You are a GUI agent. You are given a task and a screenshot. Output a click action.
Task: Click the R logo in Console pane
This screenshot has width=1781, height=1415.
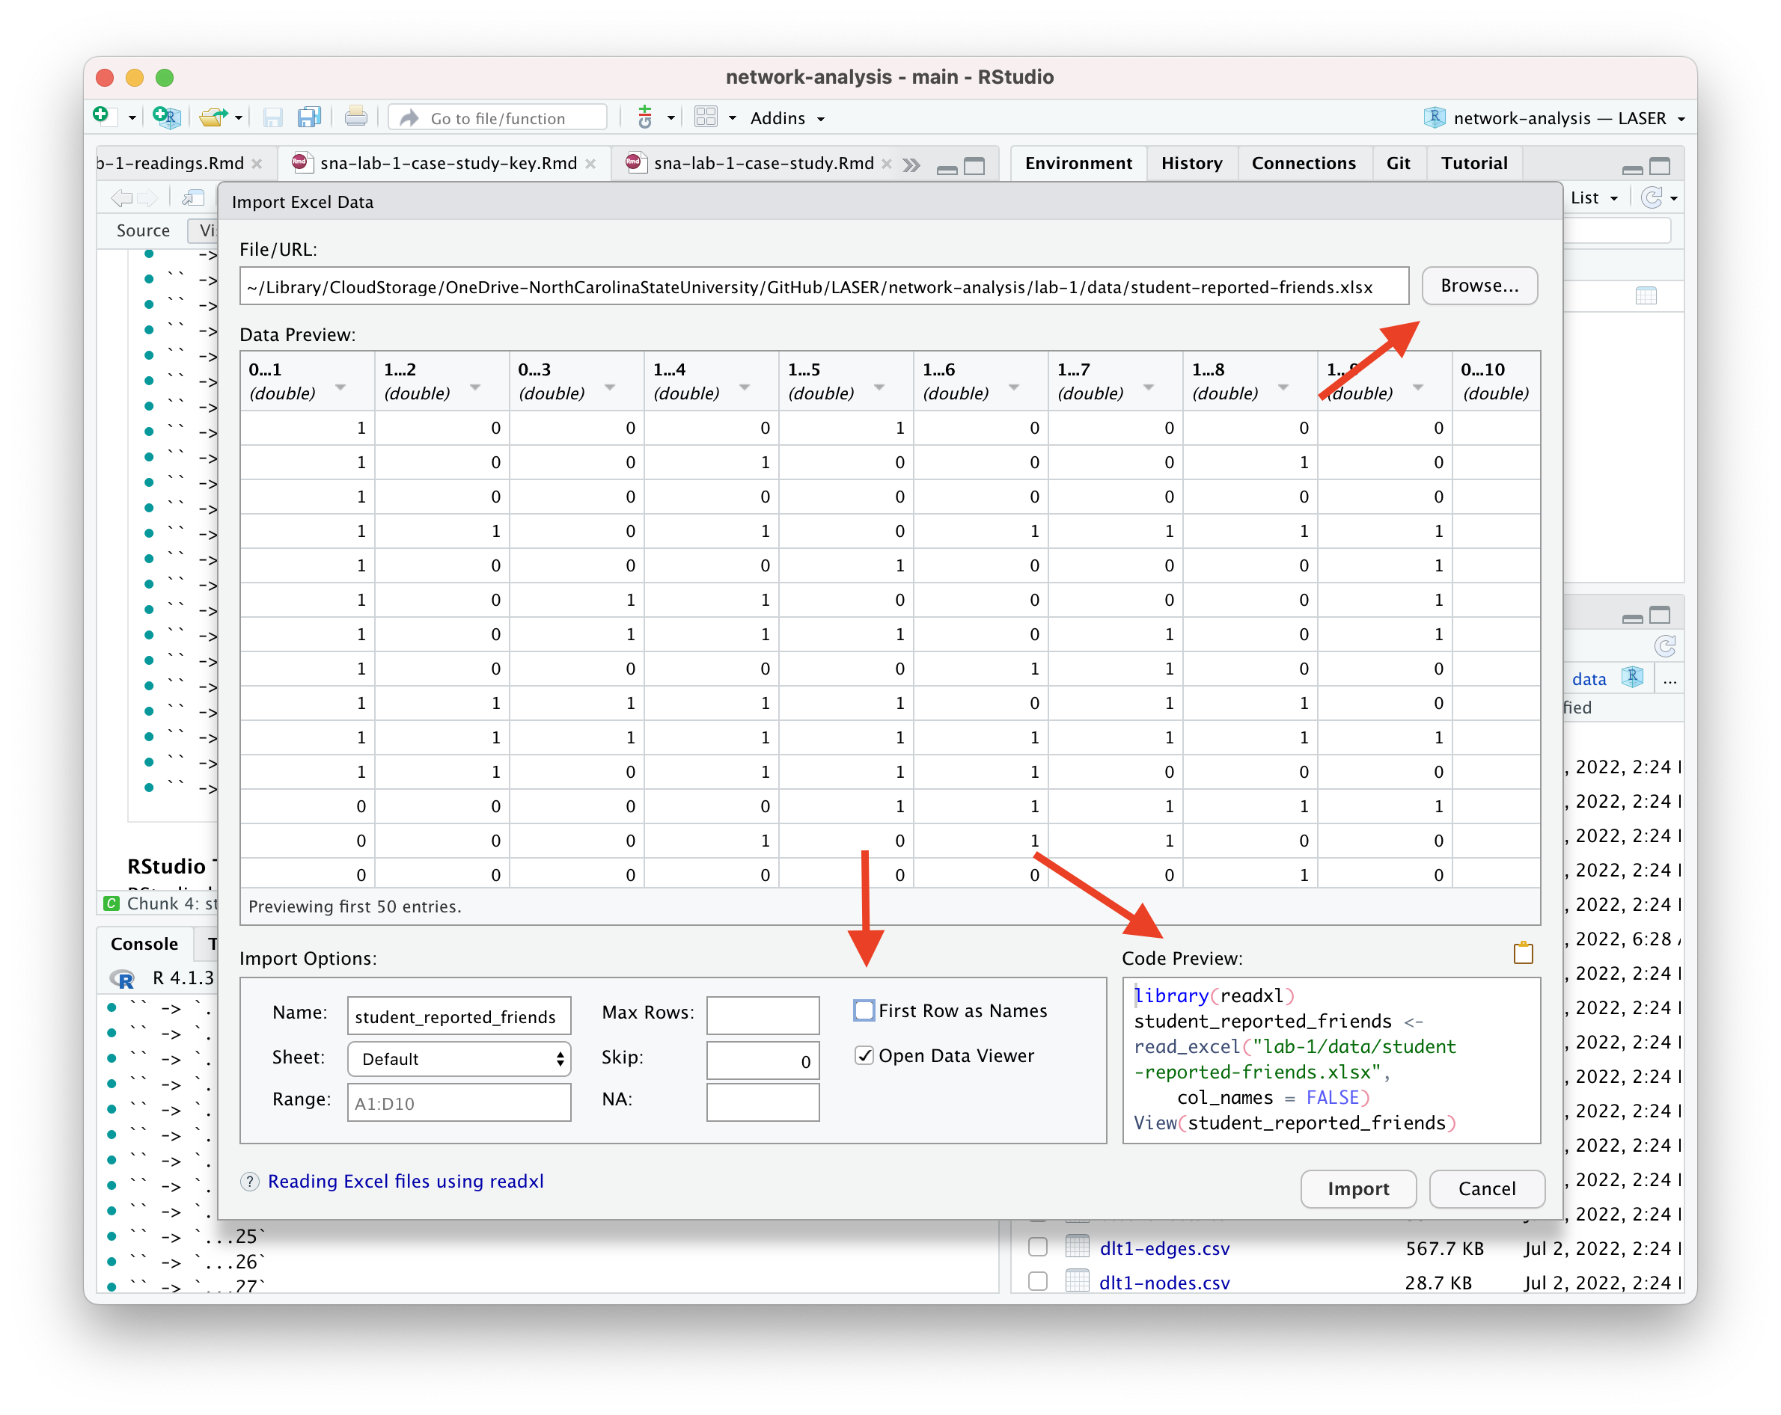click(121, 978)
